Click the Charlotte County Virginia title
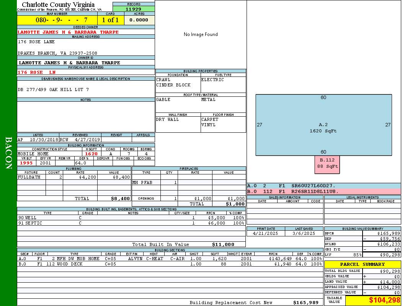Image resolution: width=402 pixels, height=306 pixels. click(58, 5)
